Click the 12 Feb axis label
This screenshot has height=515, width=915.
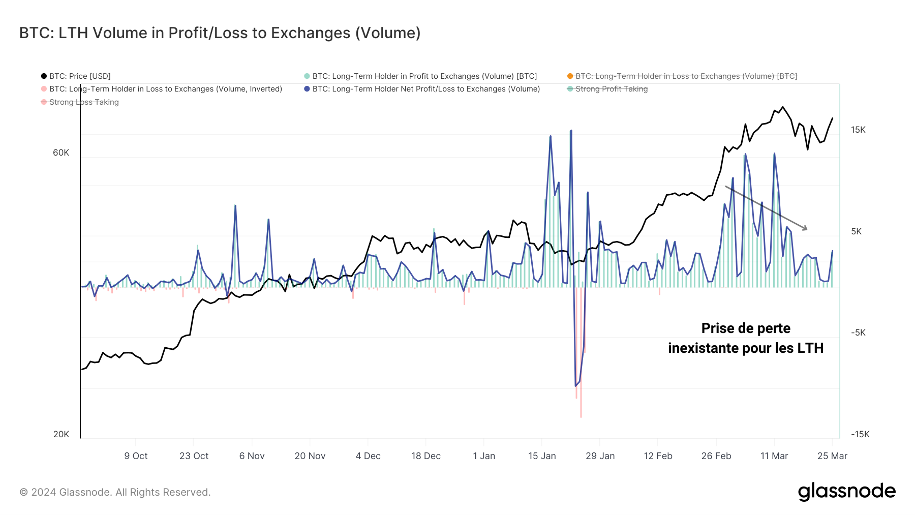658,456
